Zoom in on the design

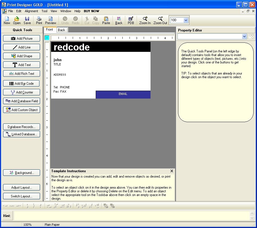point(145,20)
